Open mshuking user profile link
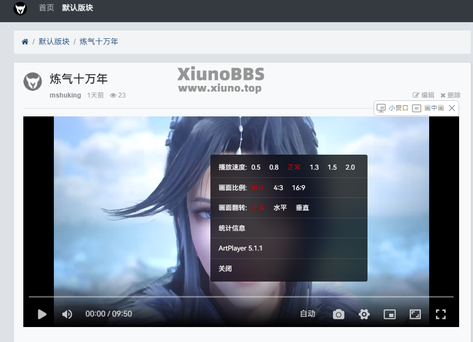The width and height of the screenshot is (473, 342). (65, 95)
